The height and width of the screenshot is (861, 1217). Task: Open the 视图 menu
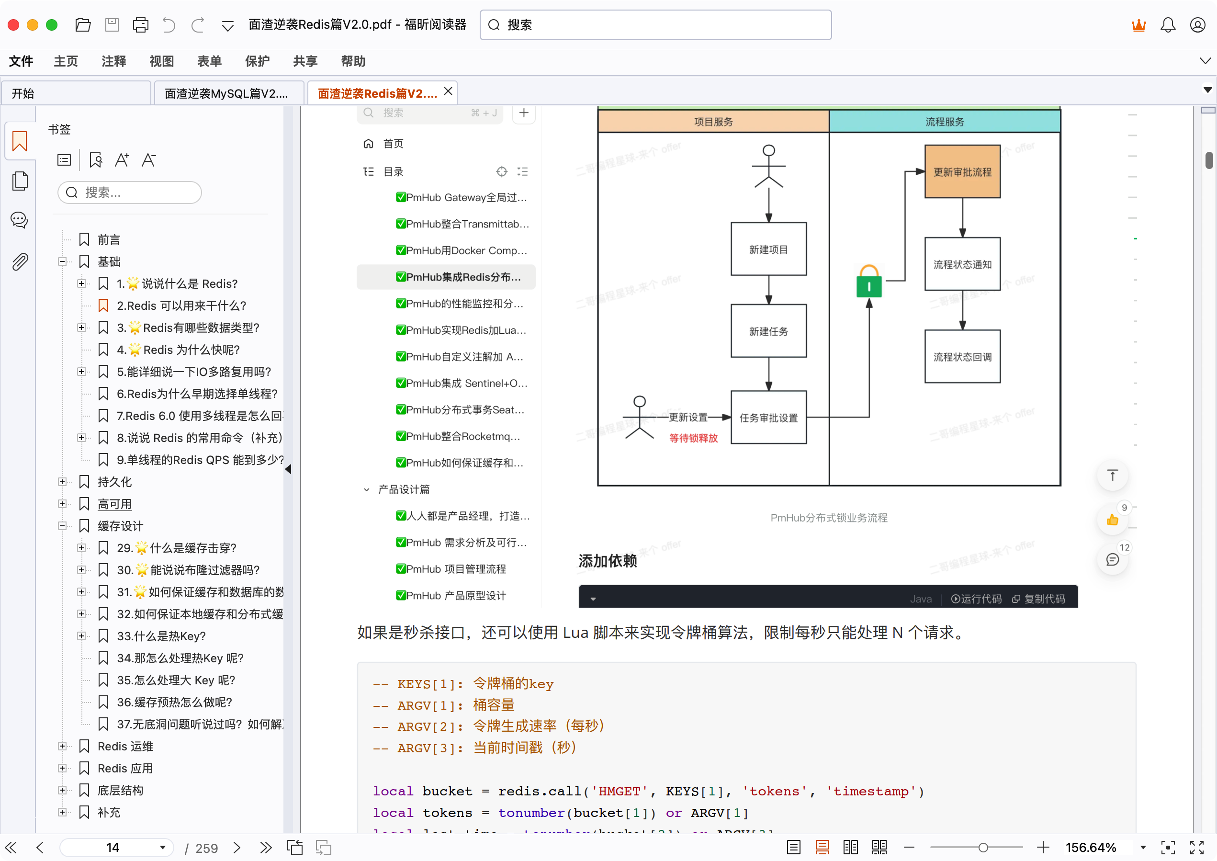[162, 61]
